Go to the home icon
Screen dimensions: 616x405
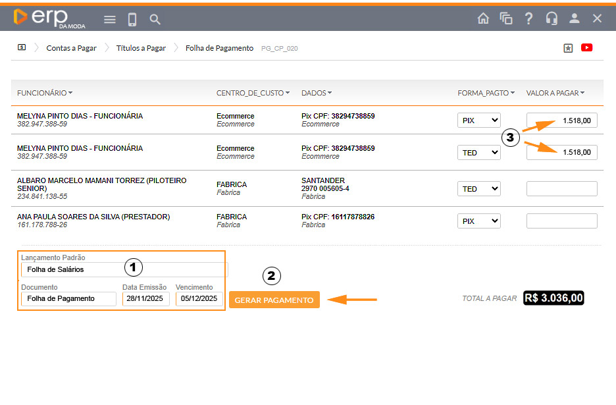click(483, 18)
